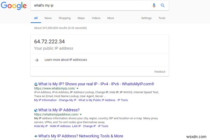
Task: Switch to the News tab
Action: point(48,18)
